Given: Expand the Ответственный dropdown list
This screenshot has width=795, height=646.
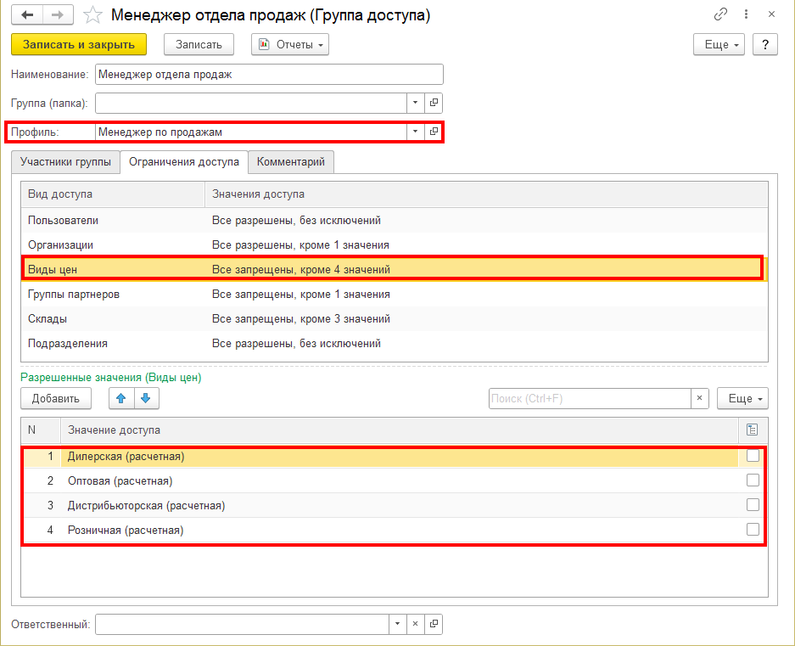Looking at the screenshot, I should pyautogui.click(x=397, y=624).
